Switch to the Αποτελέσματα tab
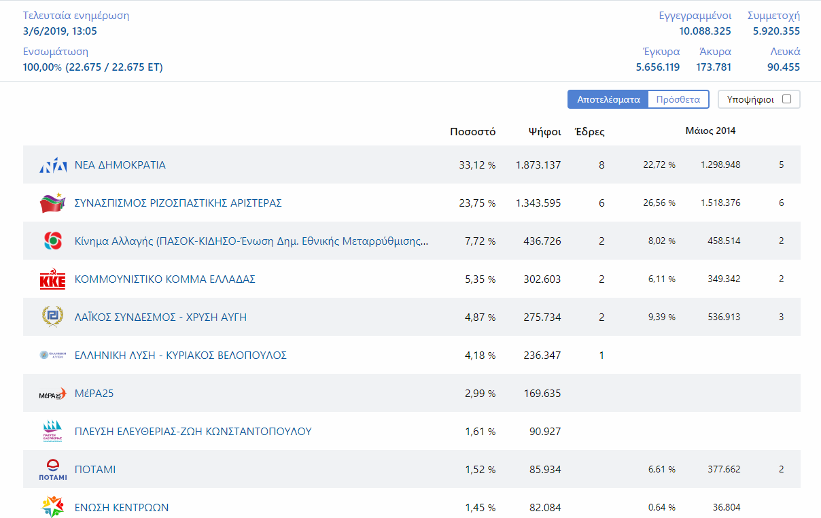 point(608,99)
